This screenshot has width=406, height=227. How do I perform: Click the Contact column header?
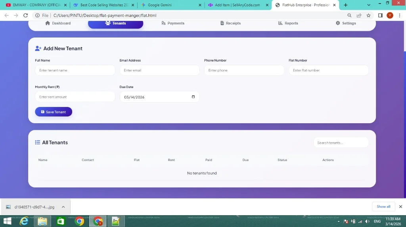pos(88,160)
